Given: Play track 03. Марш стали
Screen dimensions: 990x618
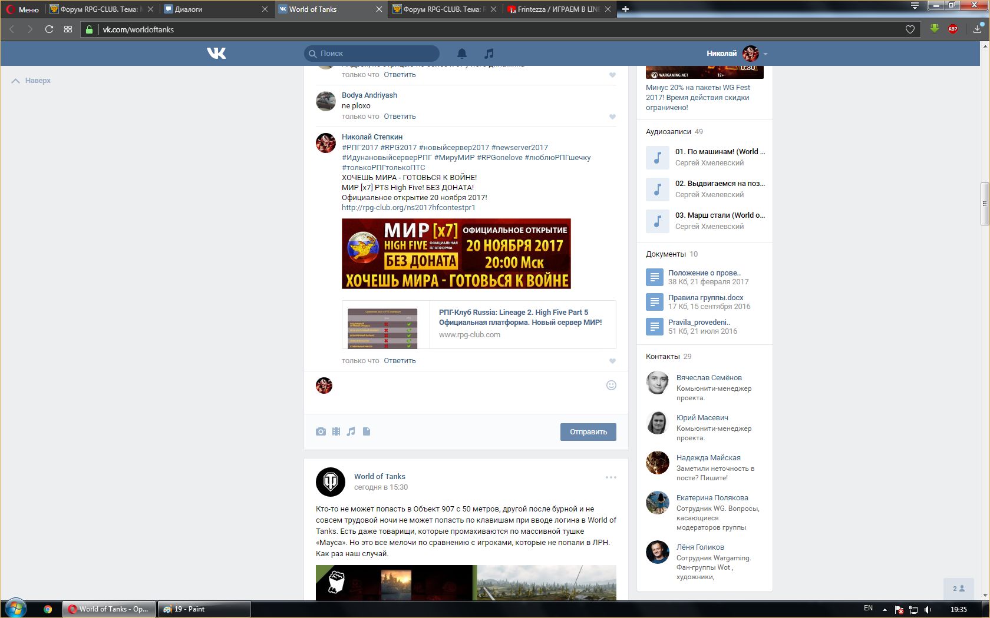Looking at the screenshot, I should [x=658, y=221].
